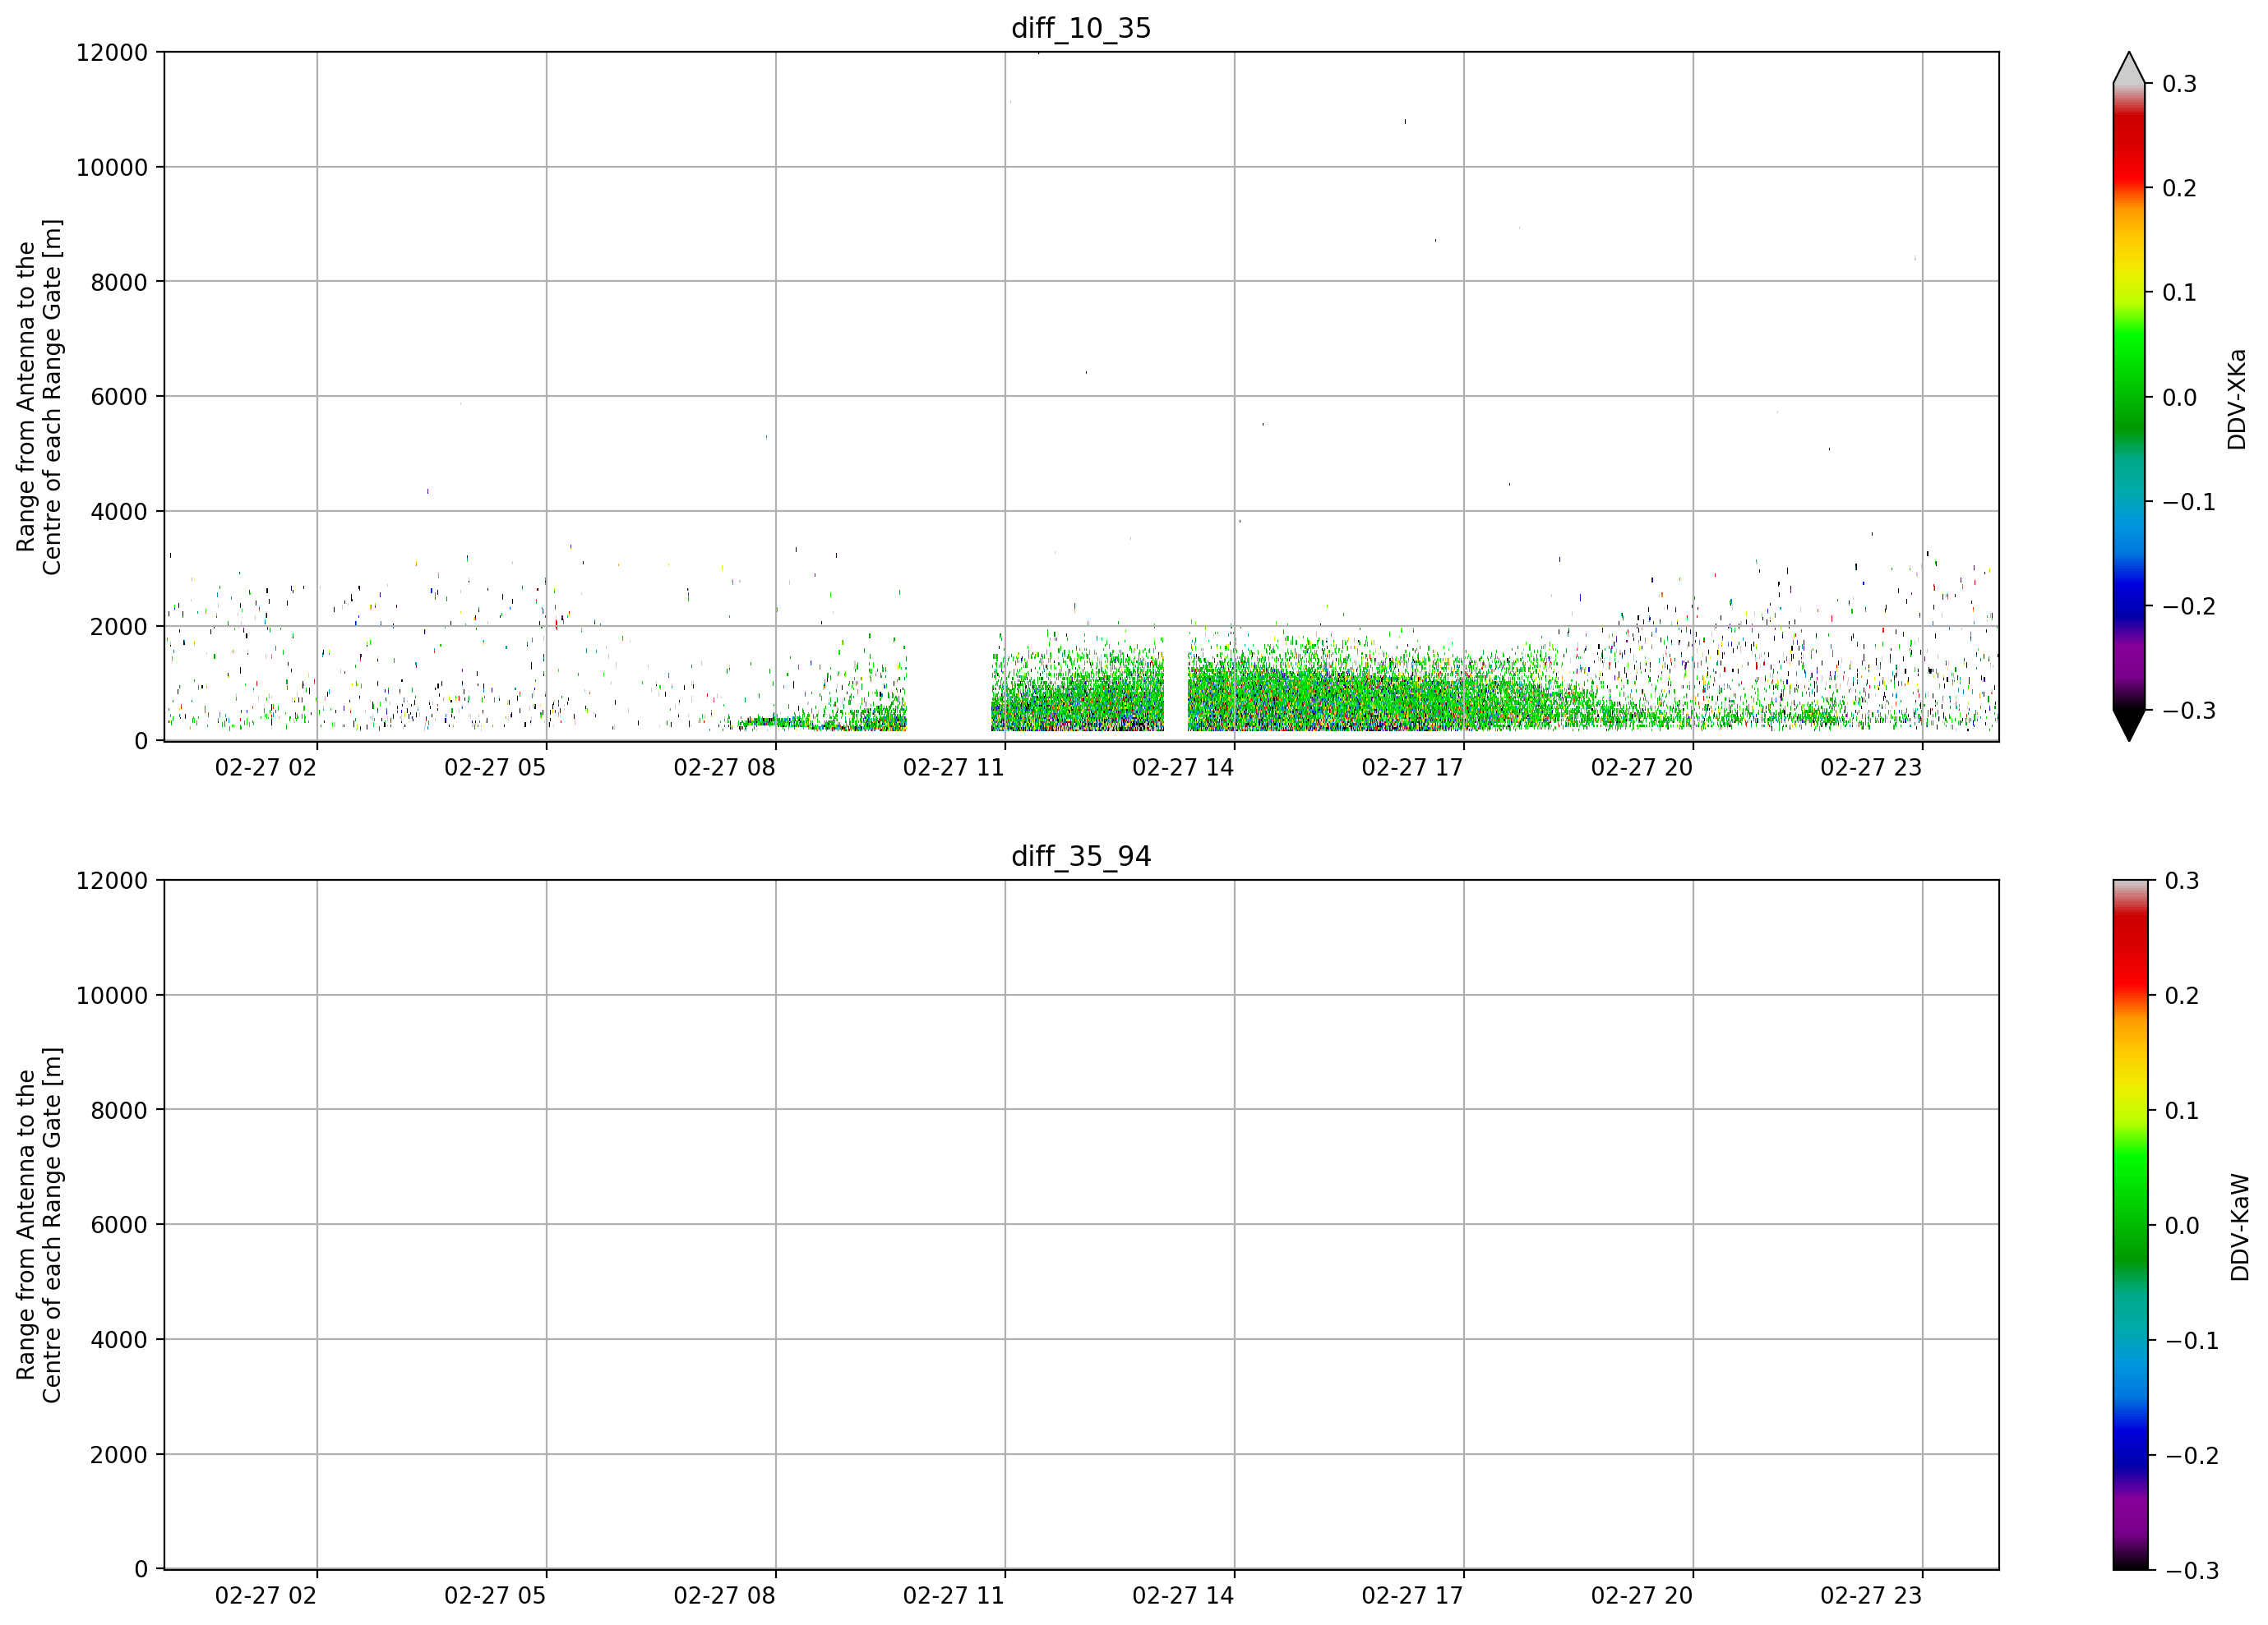The width and height of the screenshot is (2268, 1625).
Task: Click the 6000 y-tick of diff_10_35 plot
Action: coord(119,397)
